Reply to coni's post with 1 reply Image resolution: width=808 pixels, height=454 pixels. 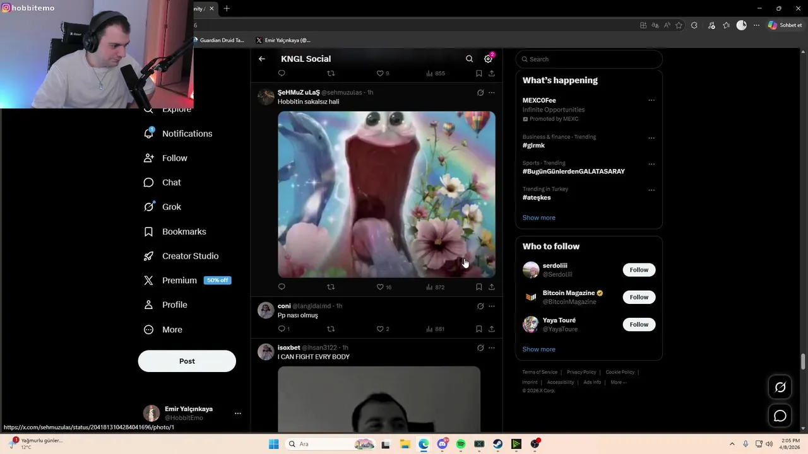[283, 329]
